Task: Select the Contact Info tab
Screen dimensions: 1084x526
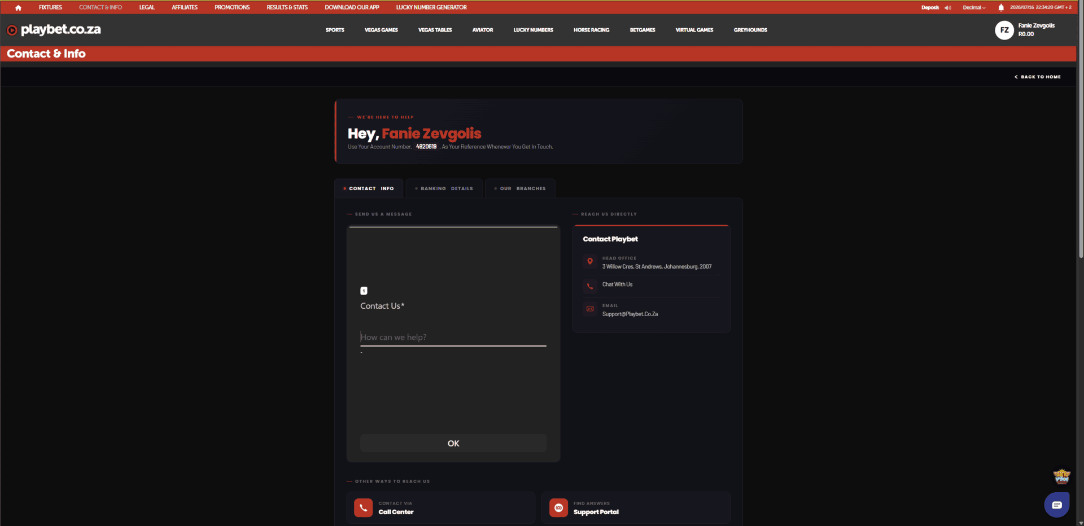Action: click(x=369, y=189)
